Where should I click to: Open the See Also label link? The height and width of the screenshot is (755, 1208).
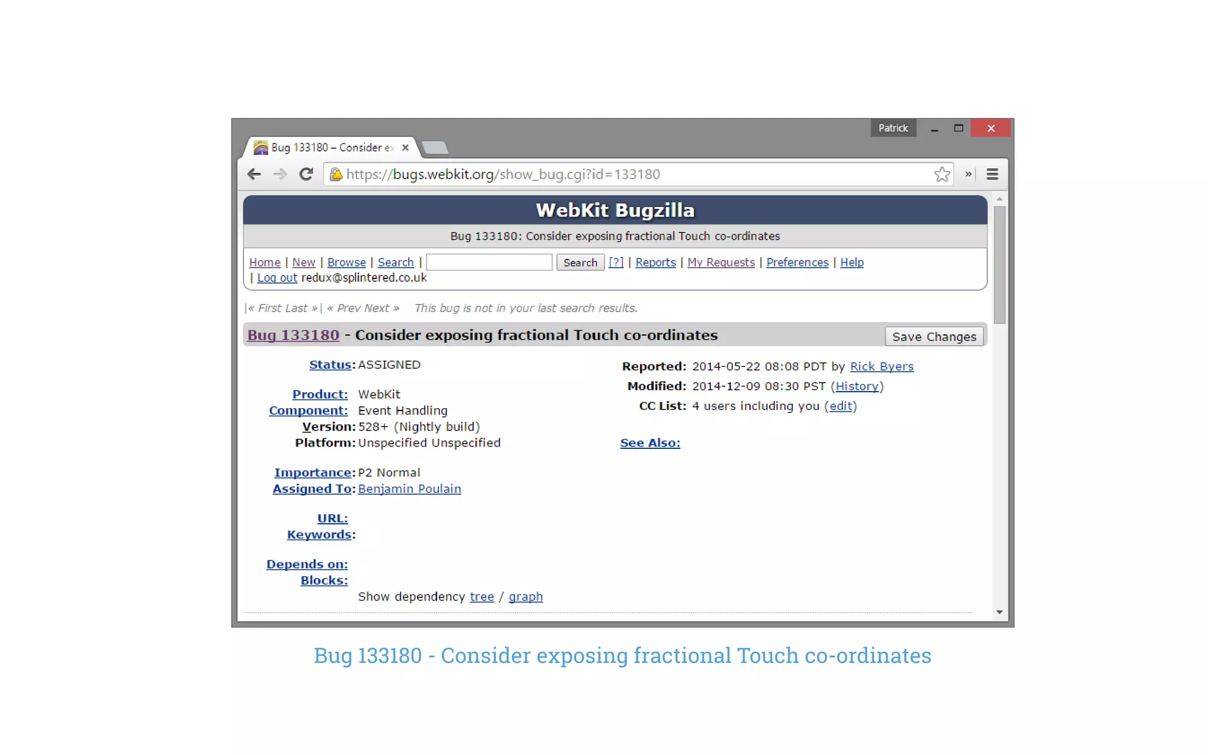(650, 443)
